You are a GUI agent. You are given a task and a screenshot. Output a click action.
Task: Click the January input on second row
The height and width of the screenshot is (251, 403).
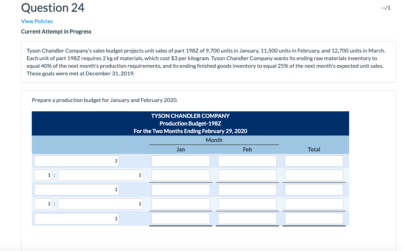tap(181, 175)
